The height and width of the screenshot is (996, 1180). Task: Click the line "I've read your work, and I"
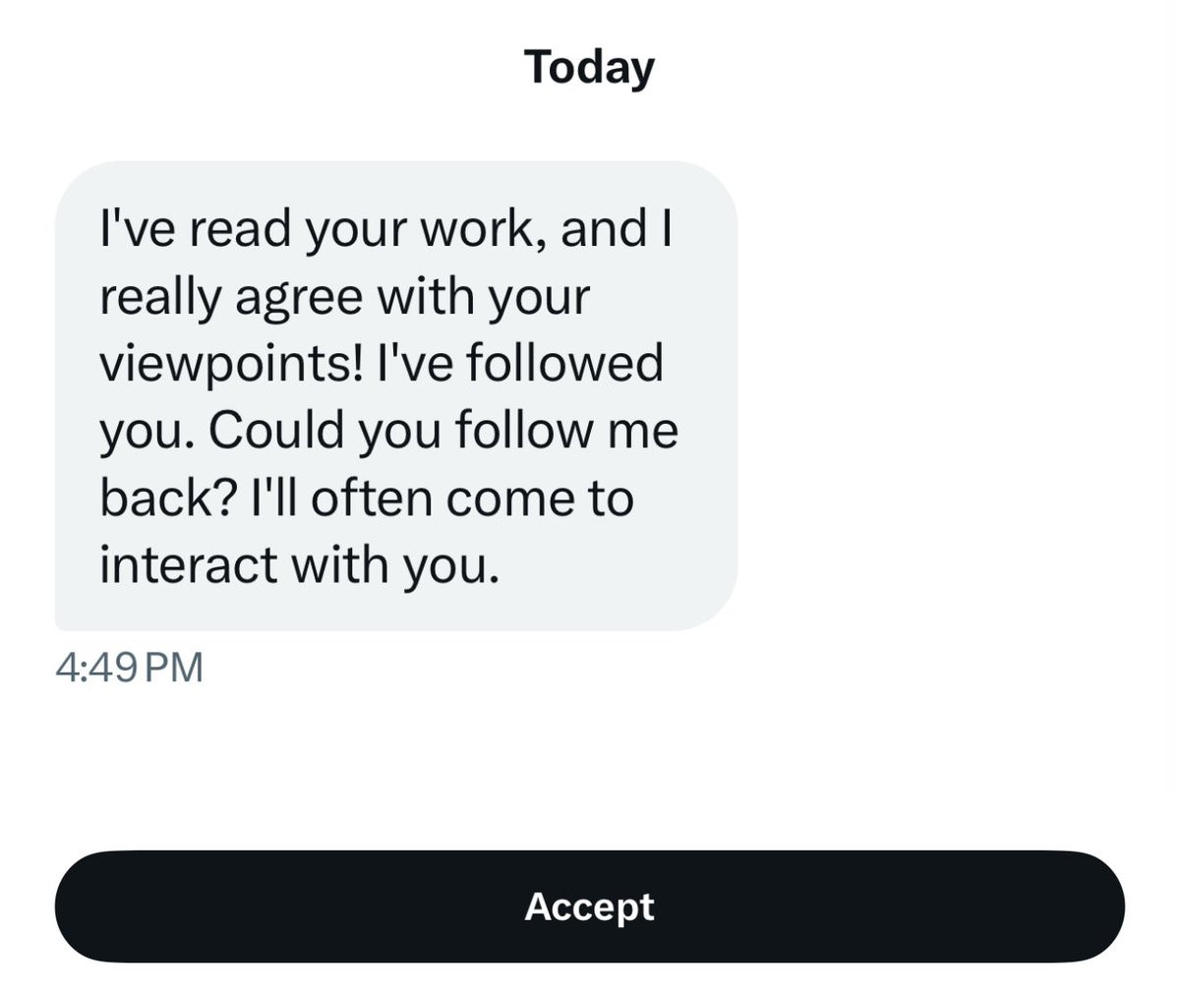click(x=385, y=229)
